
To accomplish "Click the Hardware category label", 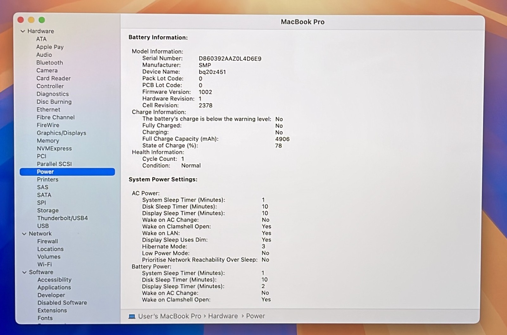I will click(41, 31).
